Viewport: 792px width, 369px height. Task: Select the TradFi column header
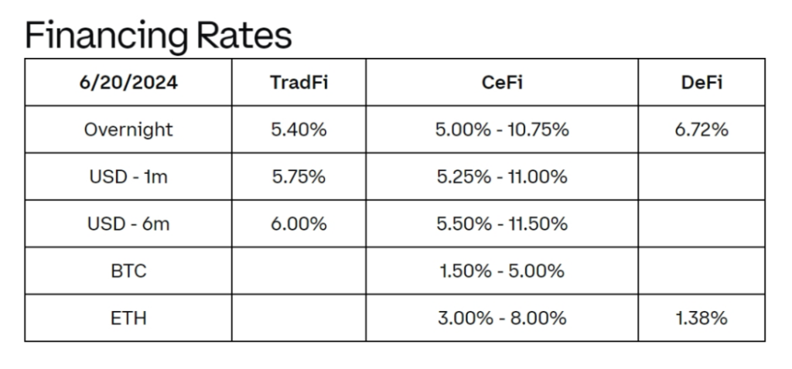[x=299, y=83]
